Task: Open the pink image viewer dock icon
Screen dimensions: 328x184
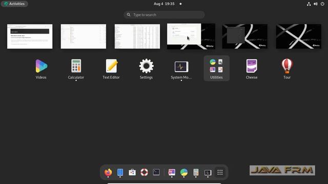Action: [x=172, y=172]
